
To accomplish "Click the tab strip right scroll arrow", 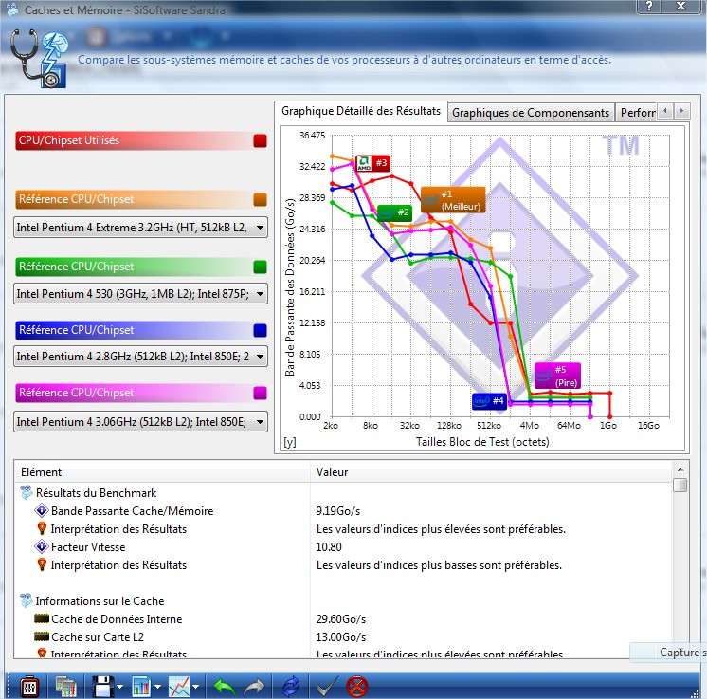I will tap(681, 111).
